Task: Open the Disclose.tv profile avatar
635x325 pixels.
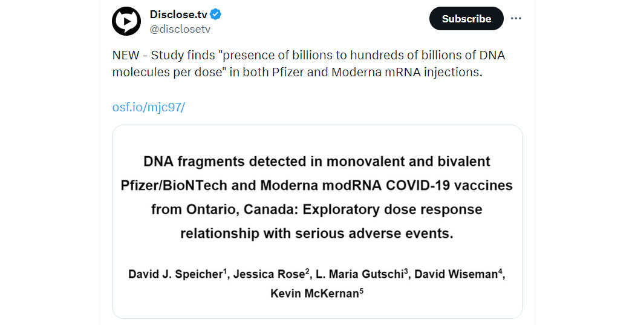Action: [126, 21]
